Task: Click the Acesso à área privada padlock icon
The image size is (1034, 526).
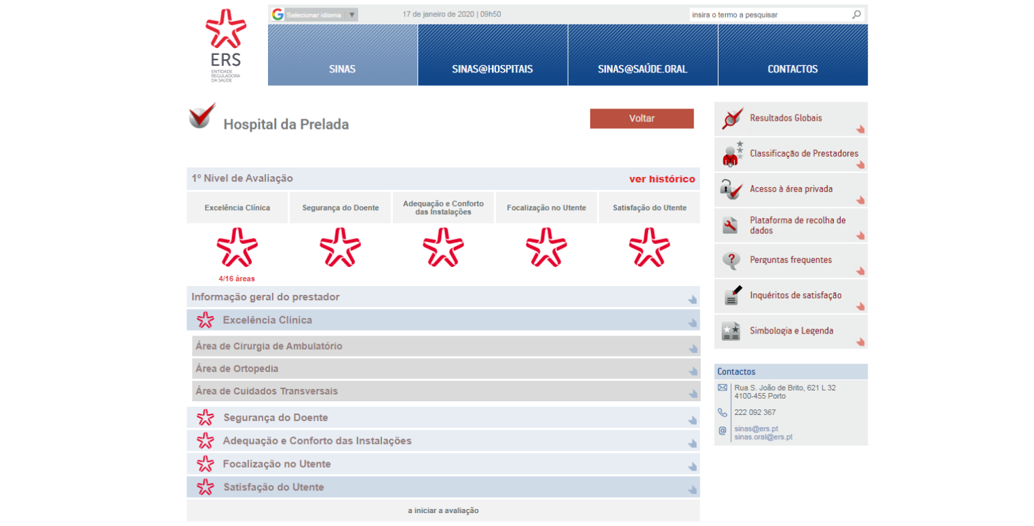Action: [731, 189]
